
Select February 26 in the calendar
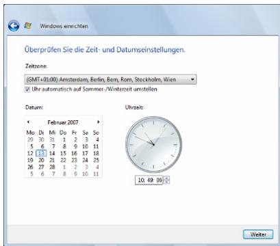[30, 167]
